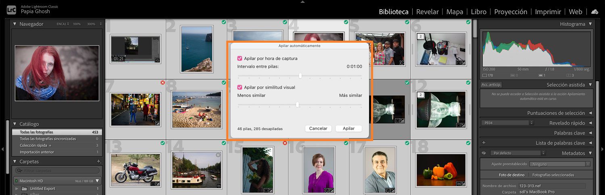This screenshot has width=605, height=195.
Task: Expand the Untitled Export folder
Action: pos(17,189)
